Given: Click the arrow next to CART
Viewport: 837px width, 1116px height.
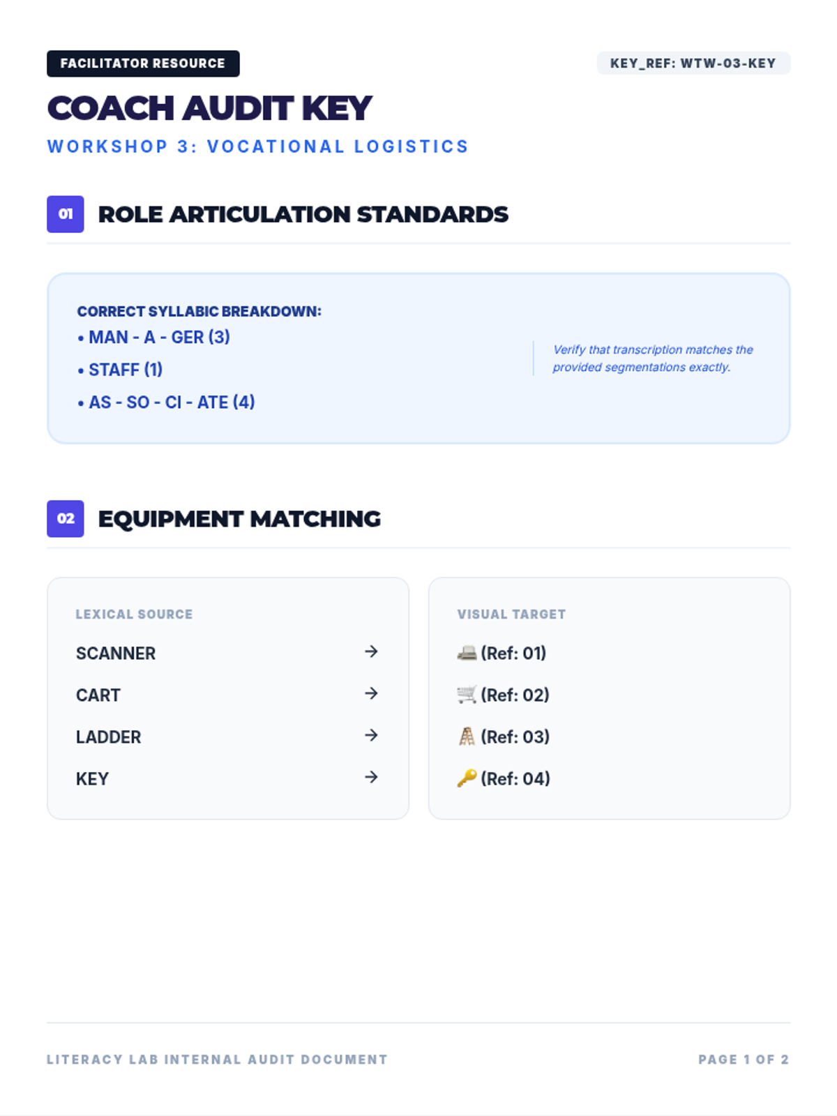Looking at the screenshot, I should coord(371,693).
